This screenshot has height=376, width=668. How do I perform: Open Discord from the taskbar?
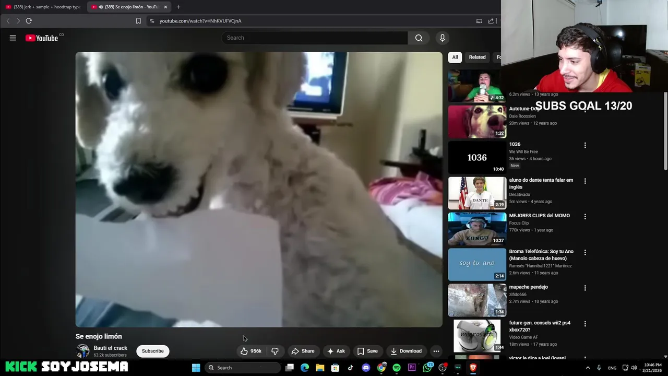point(366,368)
